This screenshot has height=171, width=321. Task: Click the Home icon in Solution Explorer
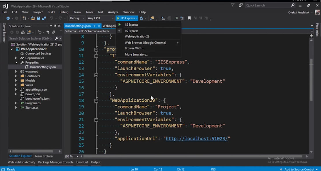coord(23,32)
